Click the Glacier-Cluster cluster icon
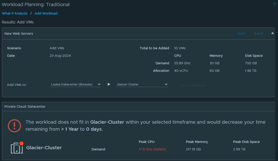The image size is (278, 161). (x=17, y=147)
